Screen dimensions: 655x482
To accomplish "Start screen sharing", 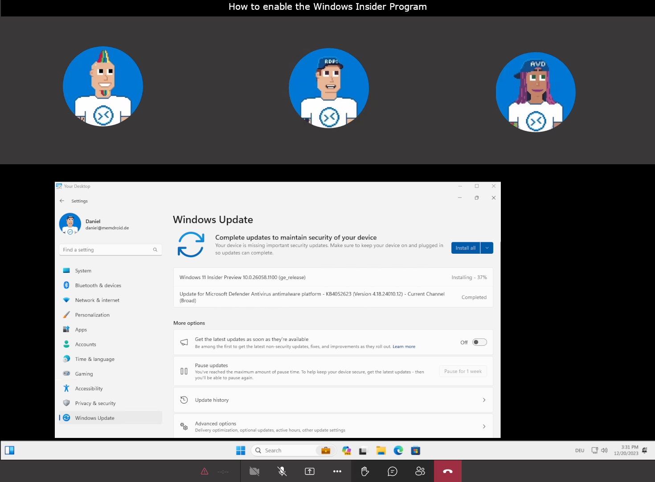I will [309, 471].
